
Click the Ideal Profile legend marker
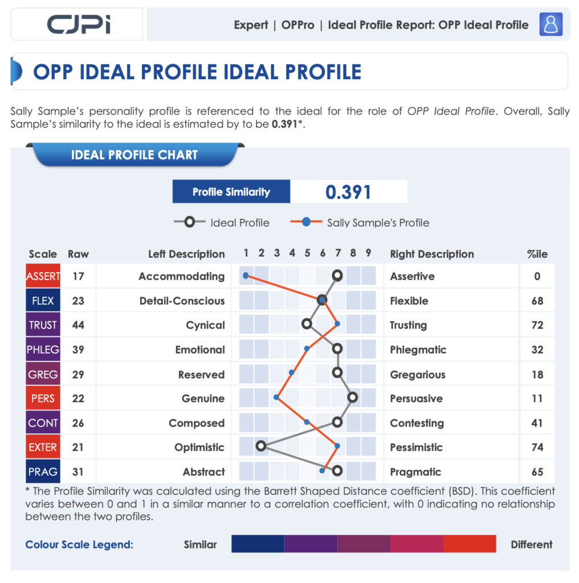click(189, 222)
